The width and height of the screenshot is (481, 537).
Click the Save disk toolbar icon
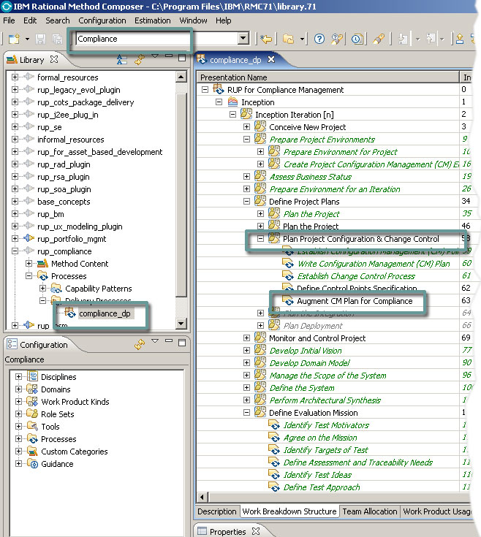[x=40, y=39]
